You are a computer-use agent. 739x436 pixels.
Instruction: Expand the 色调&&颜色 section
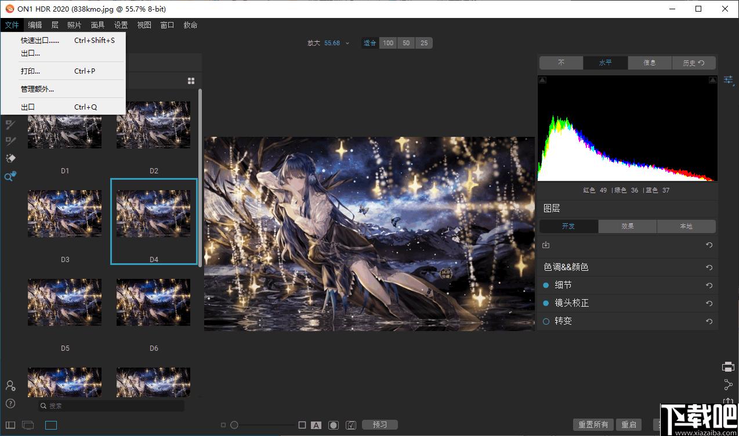[x=566, y=267]
